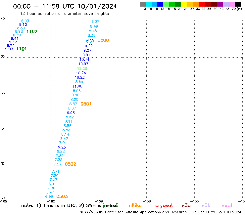Click the 8.37 wave height value
Viewport: 245px width, 215px height.
95,22
